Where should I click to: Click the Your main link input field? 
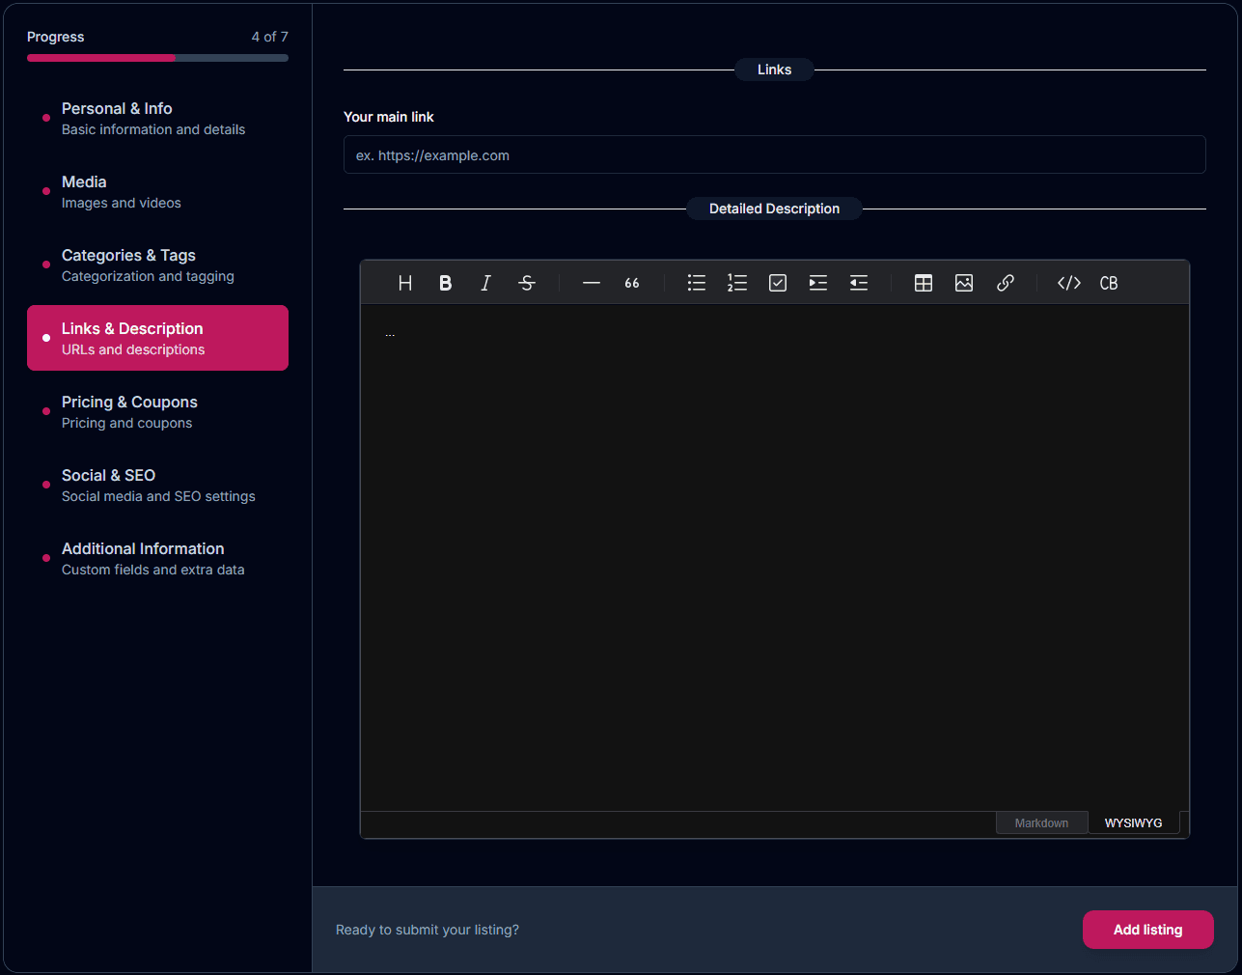pyautogui.click(x=774, y=155)
